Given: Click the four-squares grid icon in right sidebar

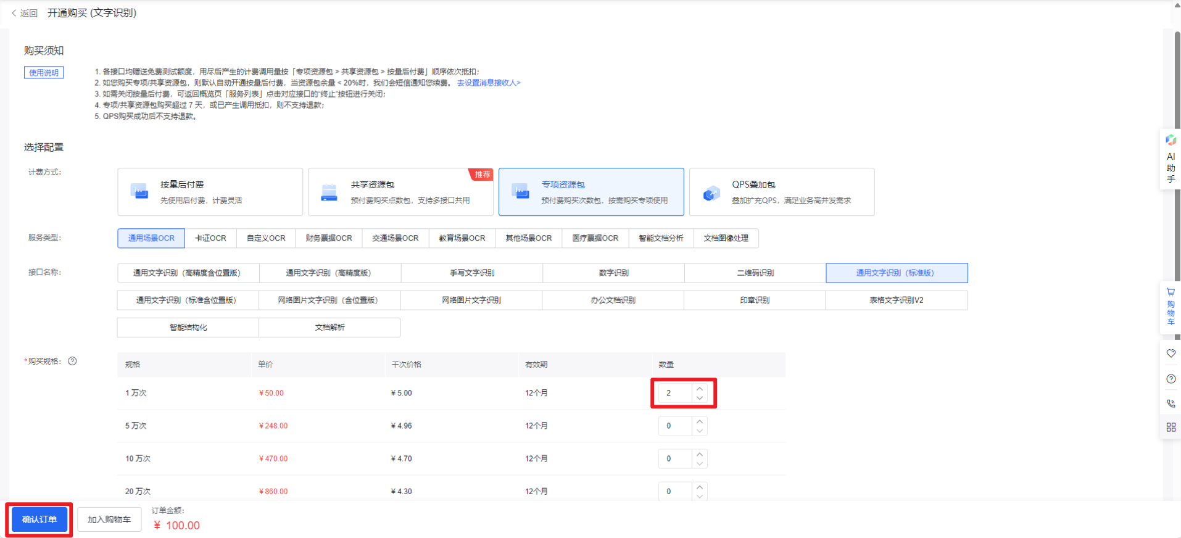Looking at the screenshot, I should pyautogui.click(x=1171, y=427).
